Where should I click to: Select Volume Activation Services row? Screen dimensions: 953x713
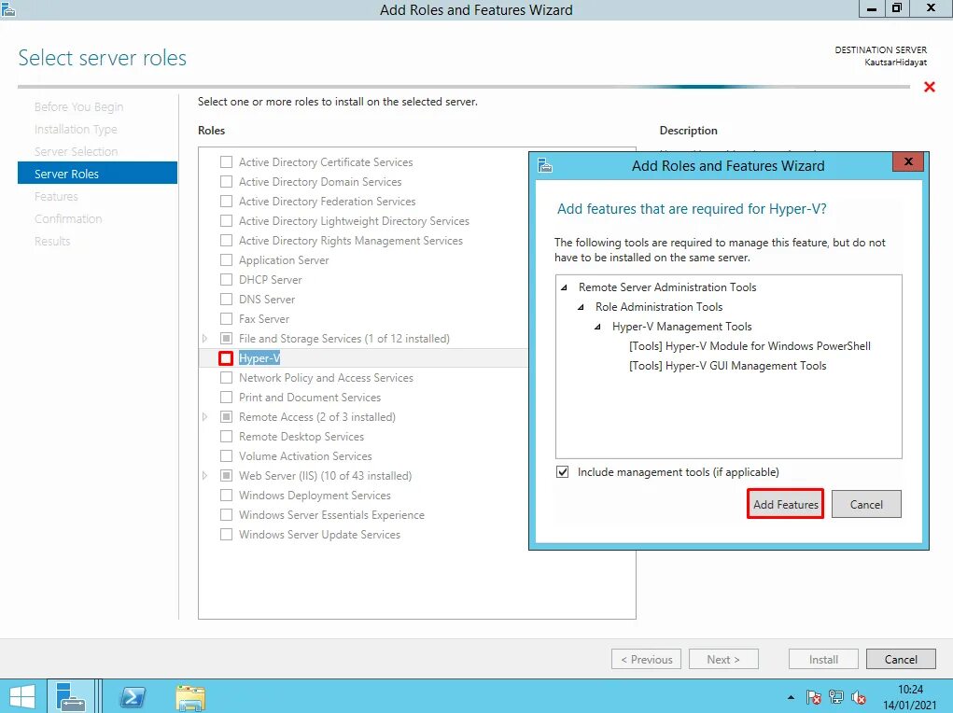tap(305, 455)
